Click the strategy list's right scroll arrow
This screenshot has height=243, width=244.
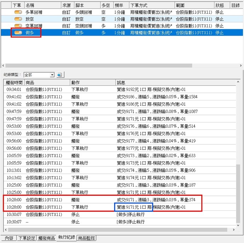(x=241, y=66)
